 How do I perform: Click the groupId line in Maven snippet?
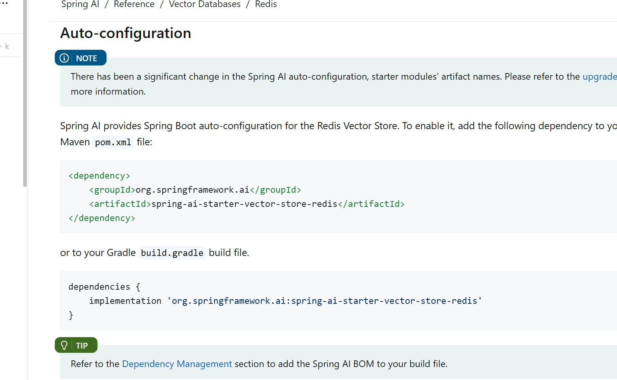(195, 190)
